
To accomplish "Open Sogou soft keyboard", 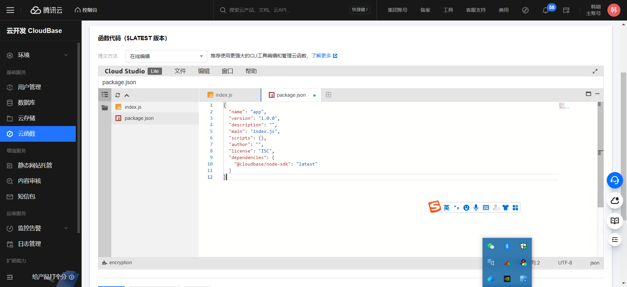I will (486, 208).
